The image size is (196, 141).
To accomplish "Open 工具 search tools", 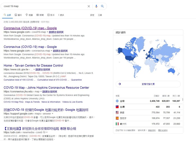I will [100, 15].
